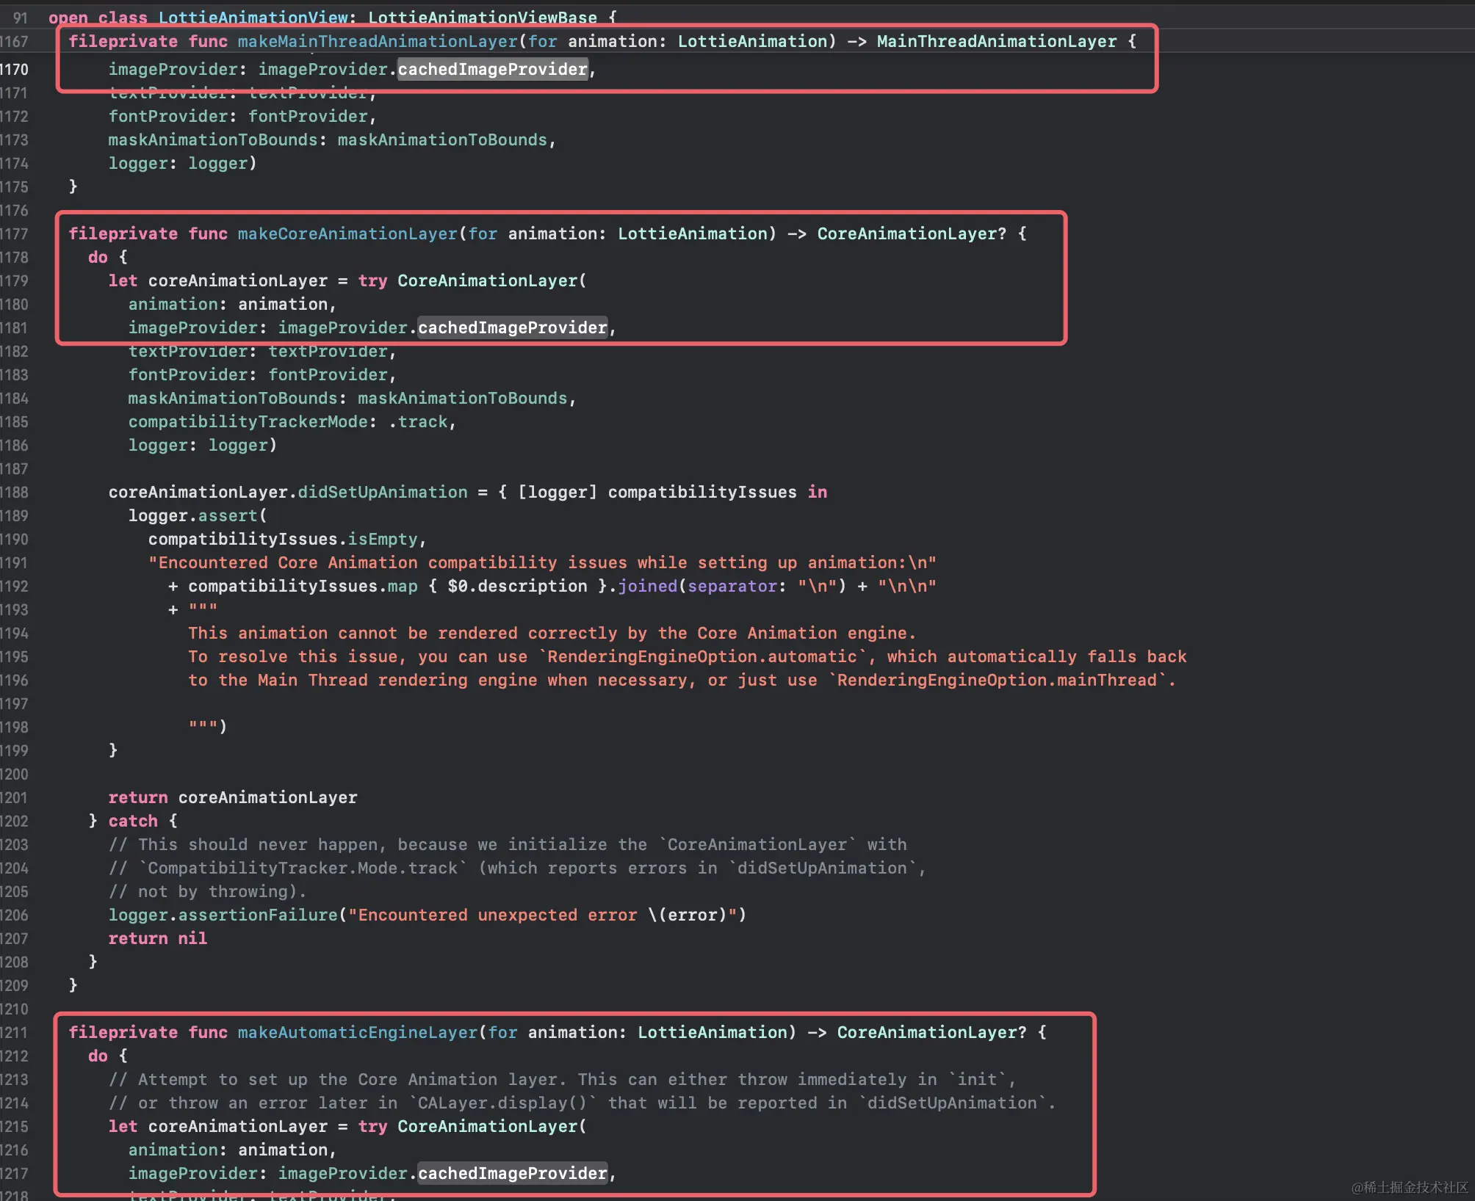Click 'This animation cannot be rendered correctly' string line
This screenshot has width=1475, height=1201.
552,634
